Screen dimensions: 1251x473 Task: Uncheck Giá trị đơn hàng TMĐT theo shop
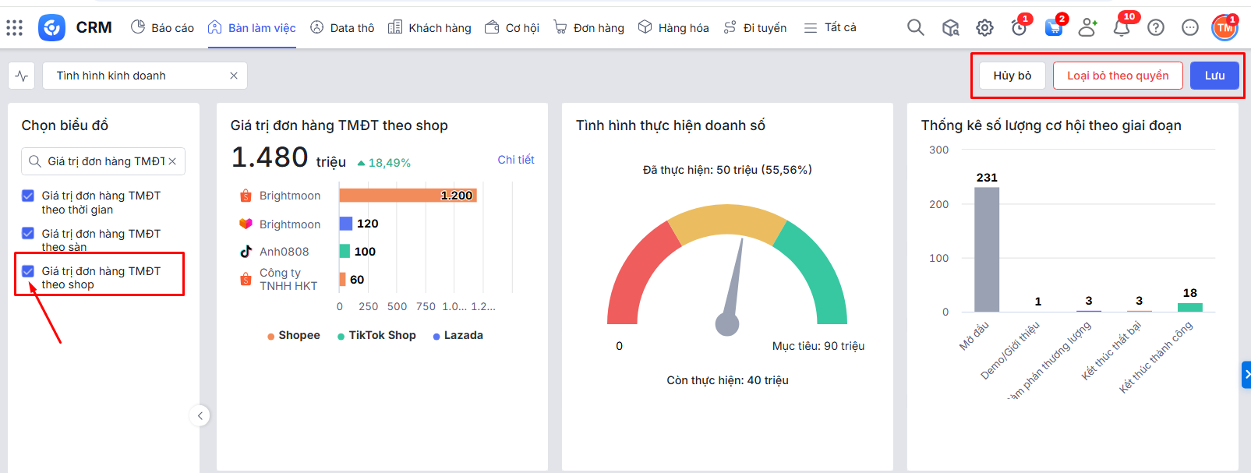tap(28, 271)
